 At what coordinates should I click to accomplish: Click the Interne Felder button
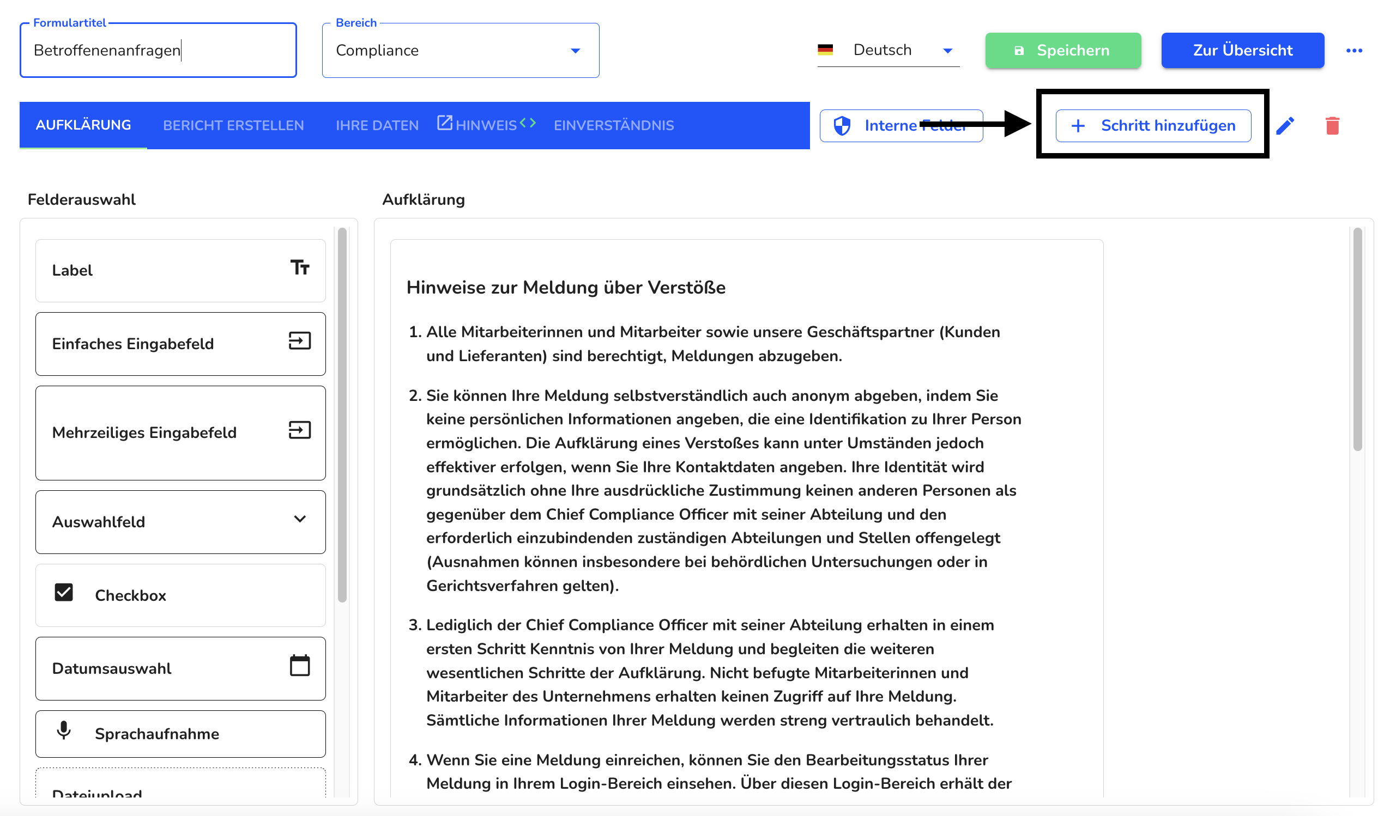point(901,126)
